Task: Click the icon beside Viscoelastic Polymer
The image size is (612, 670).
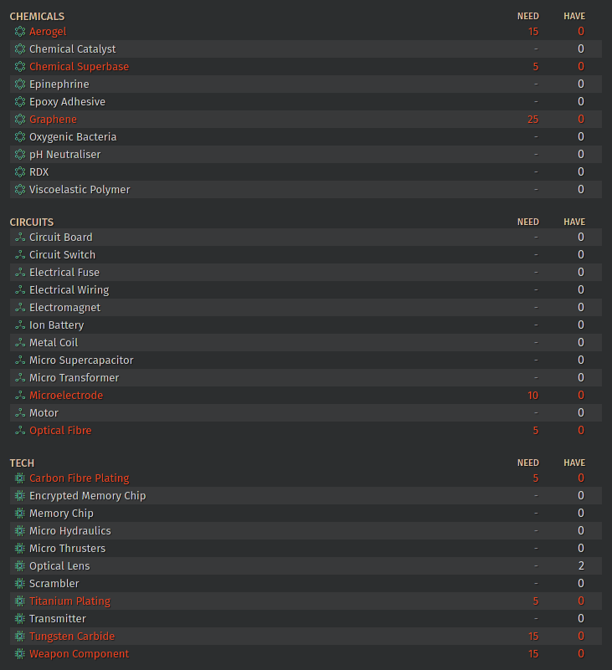Action: [20, 190]
